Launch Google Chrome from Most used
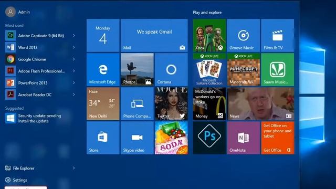This screenshot has height=189, width=336. coord(41,59)
